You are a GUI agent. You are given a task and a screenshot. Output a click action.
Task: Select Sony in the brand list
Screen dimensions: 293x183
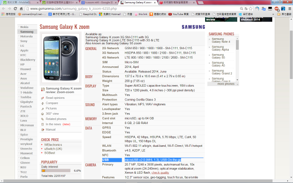[x=24, y=41]
